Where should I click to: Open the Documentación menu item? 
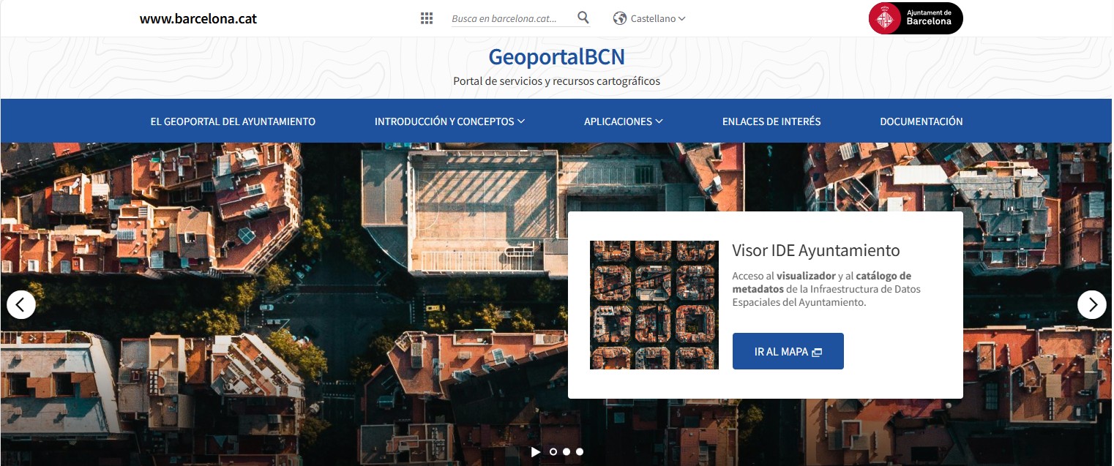tap(922, 121)
